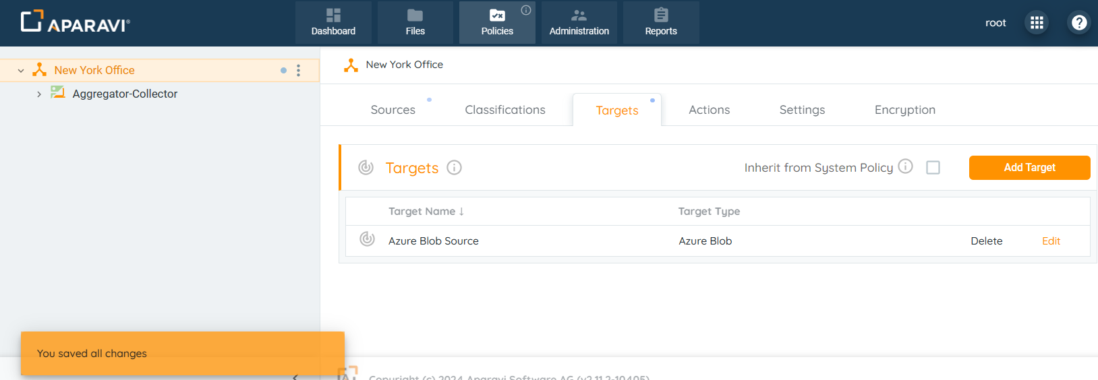Edit the Azure Blob Source target
Image resolution: width=1098 pixels, height=380 pixels.
[1051, 241]
